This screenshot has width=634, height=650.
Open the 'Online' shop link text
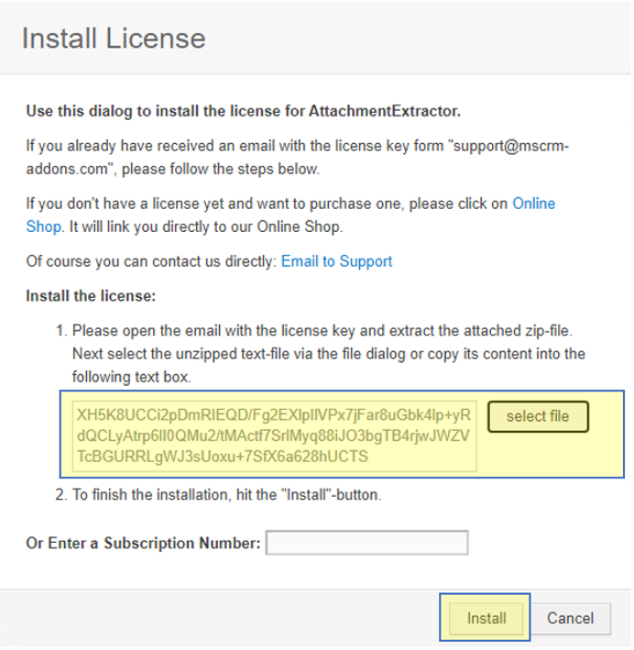tap(534, 204)
